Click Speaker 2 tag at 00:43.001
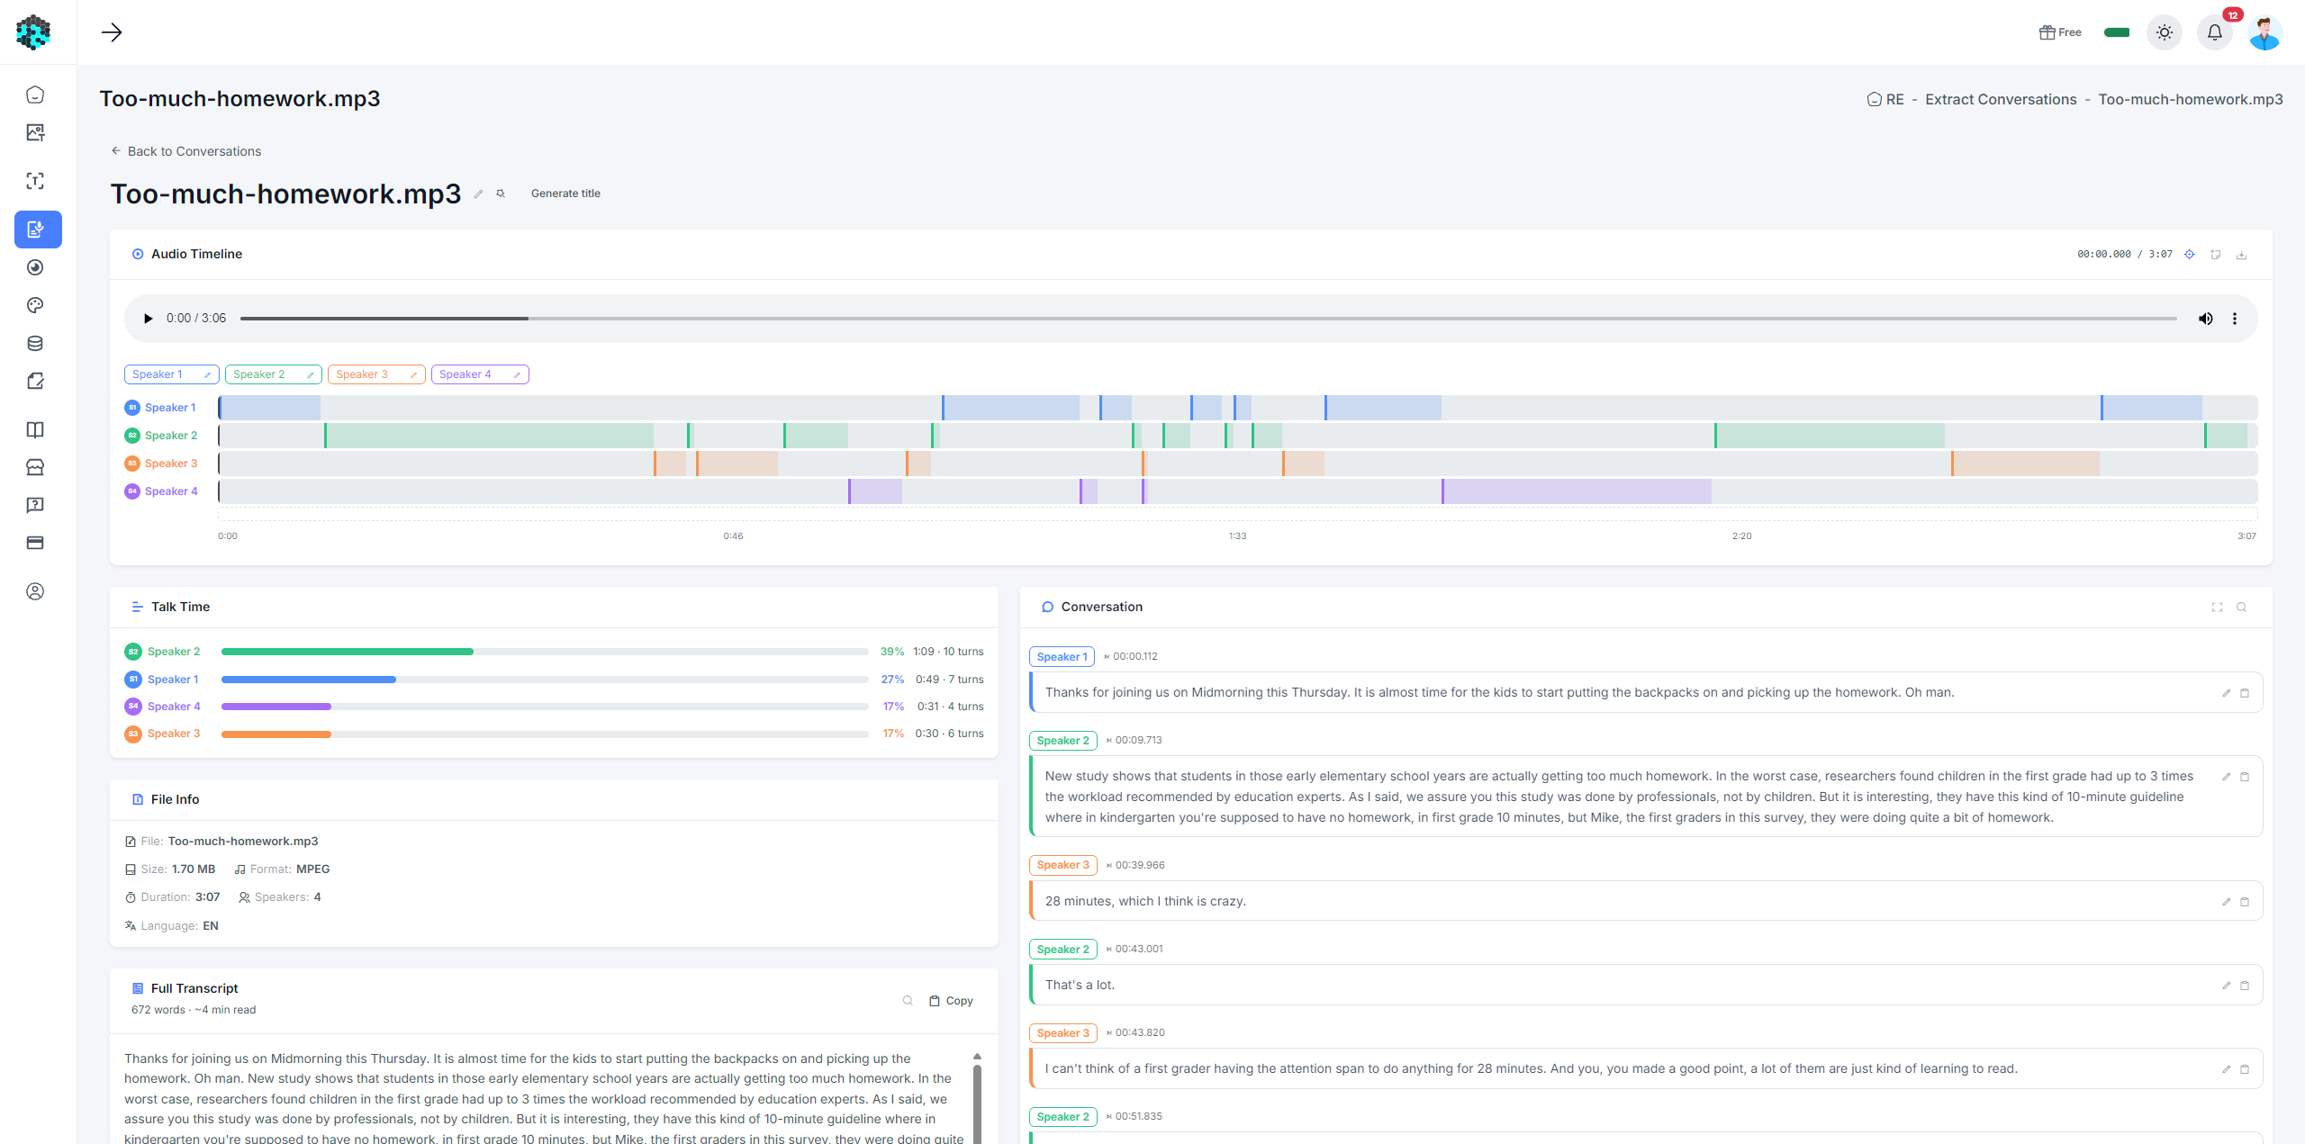This screenshot has height=1144, width=2305. [1062, 950]
